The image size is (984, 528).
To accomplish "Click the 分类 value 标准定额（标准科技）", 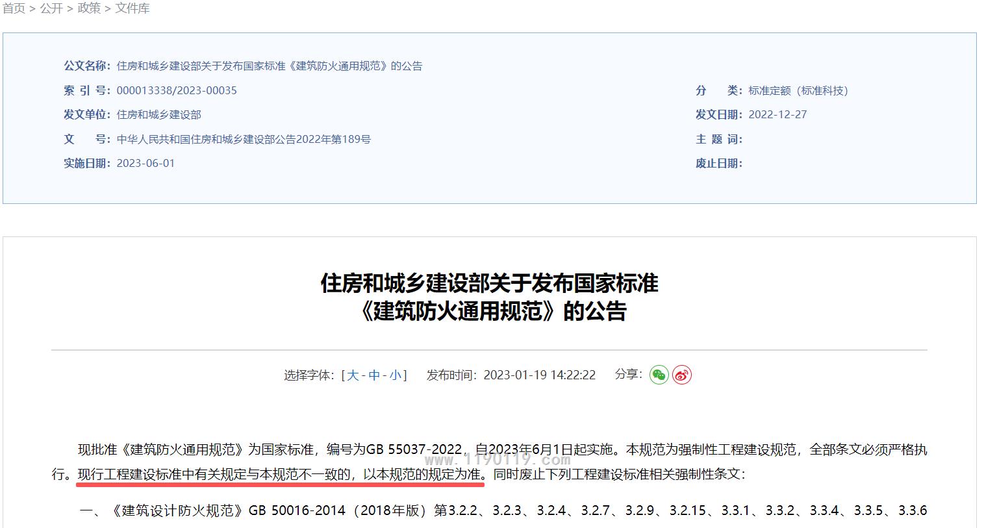I will point(798,91).
